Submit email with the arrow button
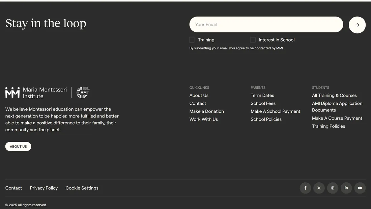Image resolution: width=371 pixels, height=209 pixels. click(357, 25)
